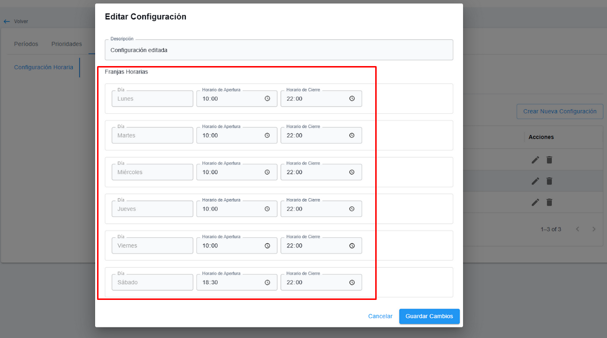Switch to the Períodos tab
This screenshot has height=338, width=607.
tap(26, 44)
